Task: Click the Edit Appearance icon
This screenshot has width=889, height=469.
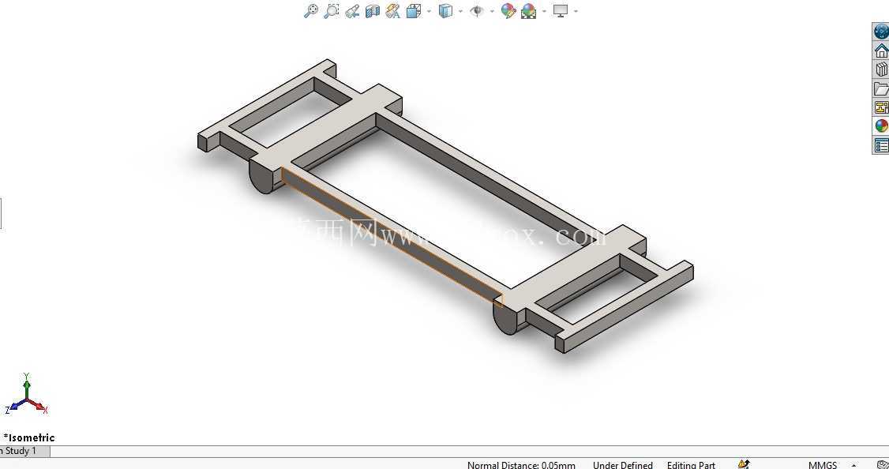Action: coord(508,11)
